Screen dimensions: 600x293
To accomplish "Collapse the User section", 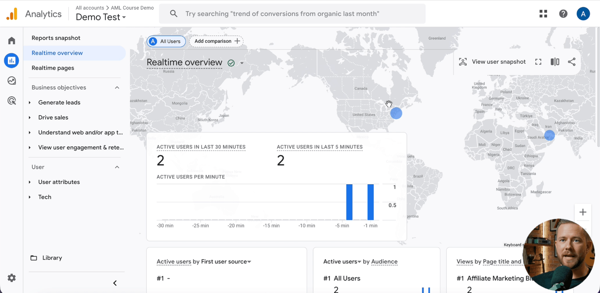I will point(117,167).
